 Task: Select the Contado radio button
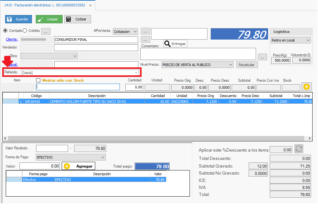[x=5, y=31]
